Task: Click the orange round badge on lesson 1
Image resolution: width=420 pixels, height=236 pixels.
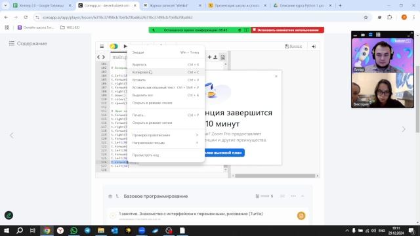Action: [x=301, y=216]
